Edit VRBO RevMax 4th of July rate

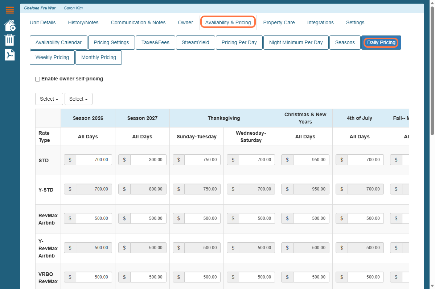click(x=366, y=277)
